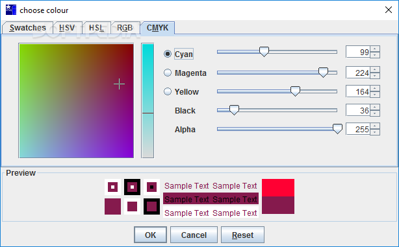
Task: Click the crosshair in the colour square
Action: tap(119, 84)
